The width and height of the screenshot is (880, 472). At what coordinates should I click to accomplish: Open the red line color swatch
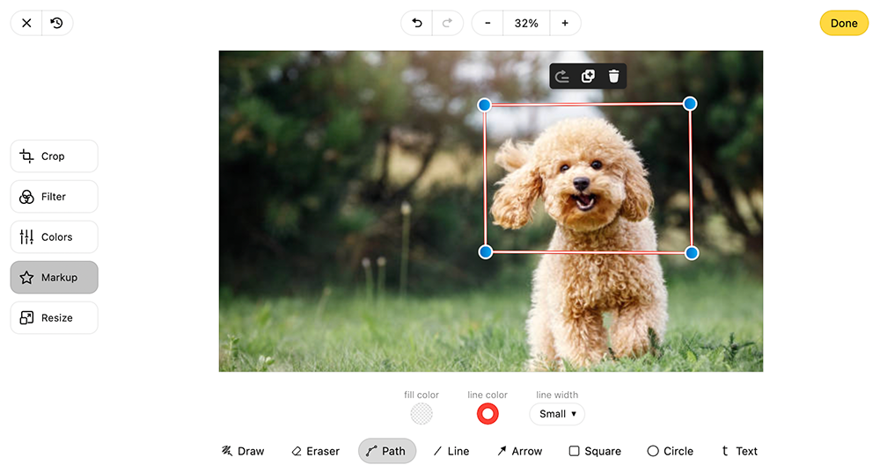click(x=488, y=414)
